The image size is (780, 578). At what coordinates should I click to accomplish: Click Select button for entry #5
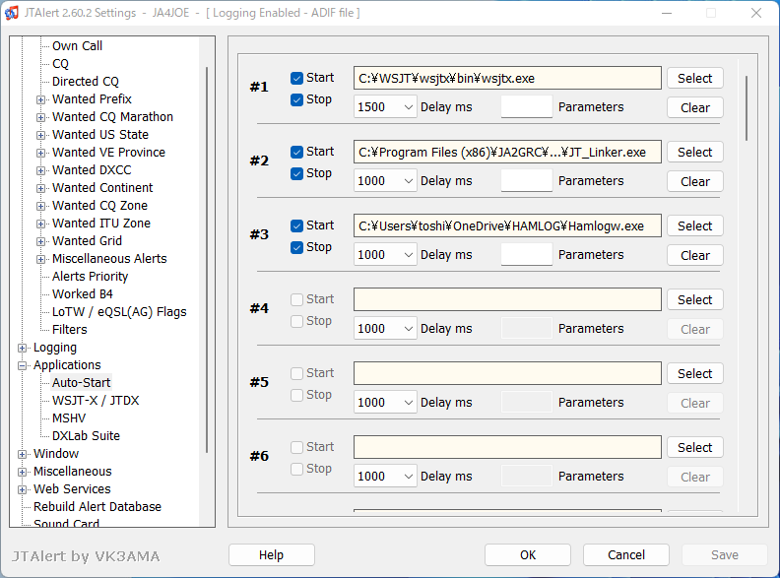pos(695,373)
